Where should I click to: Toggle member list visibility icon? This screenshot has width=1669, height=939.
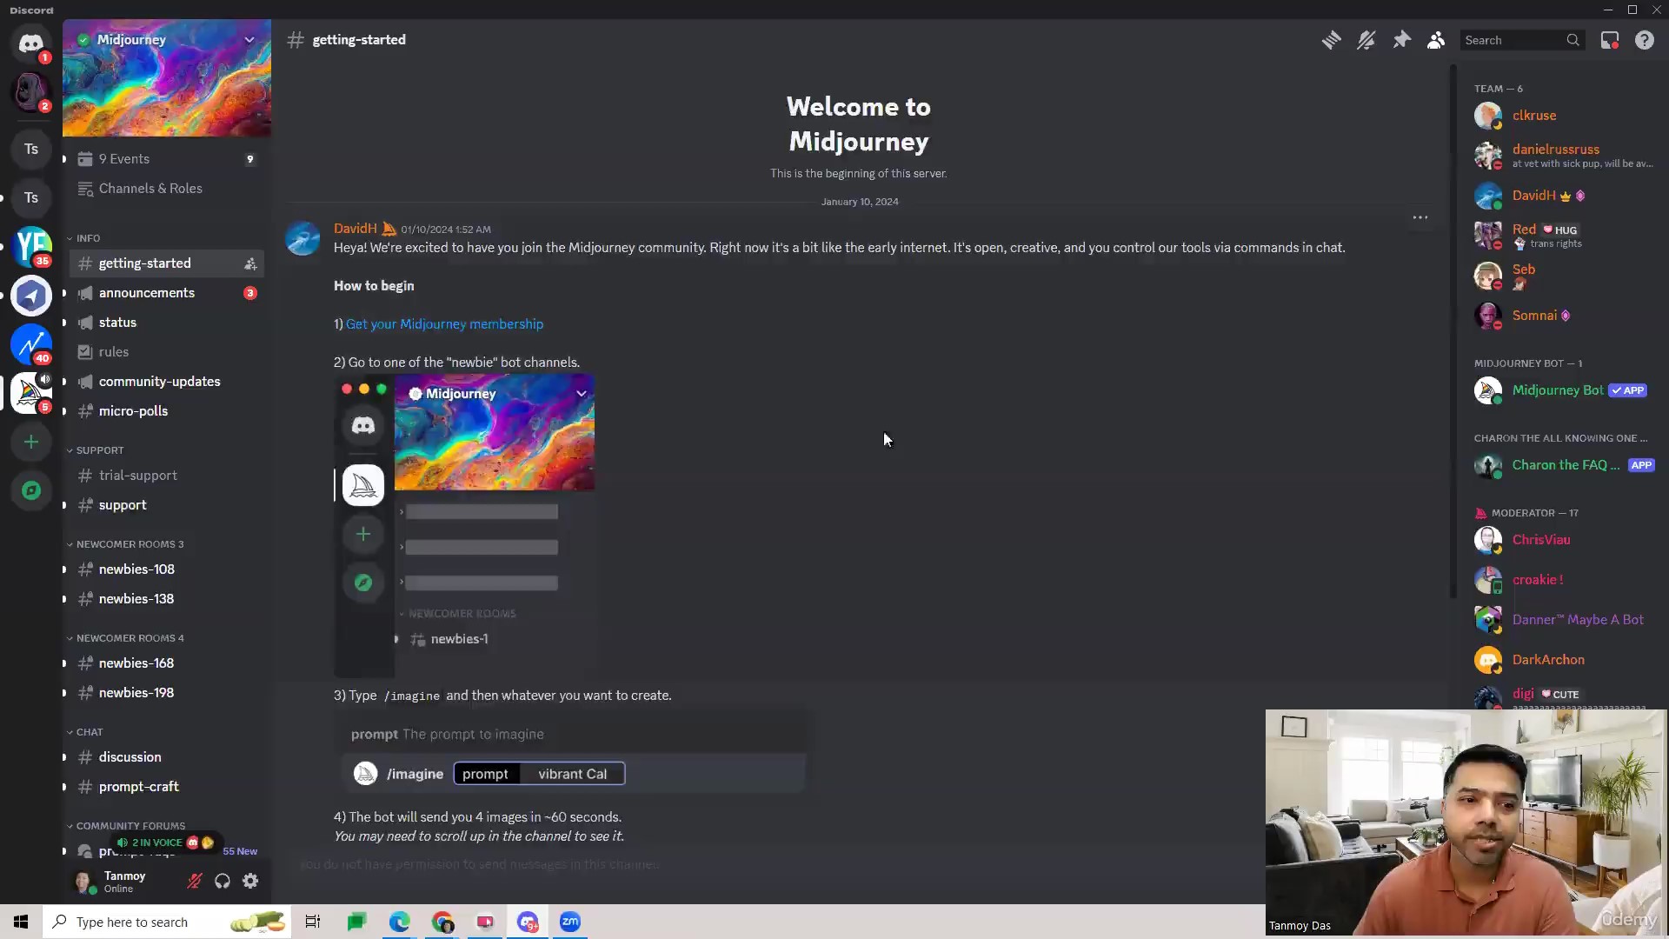tap(1436, 40)
